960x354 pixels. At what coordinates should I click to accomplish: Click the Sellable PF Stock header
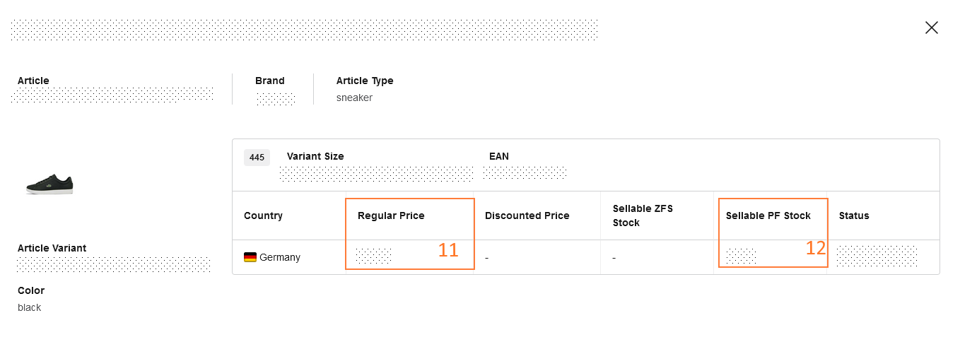click(768, 216)
